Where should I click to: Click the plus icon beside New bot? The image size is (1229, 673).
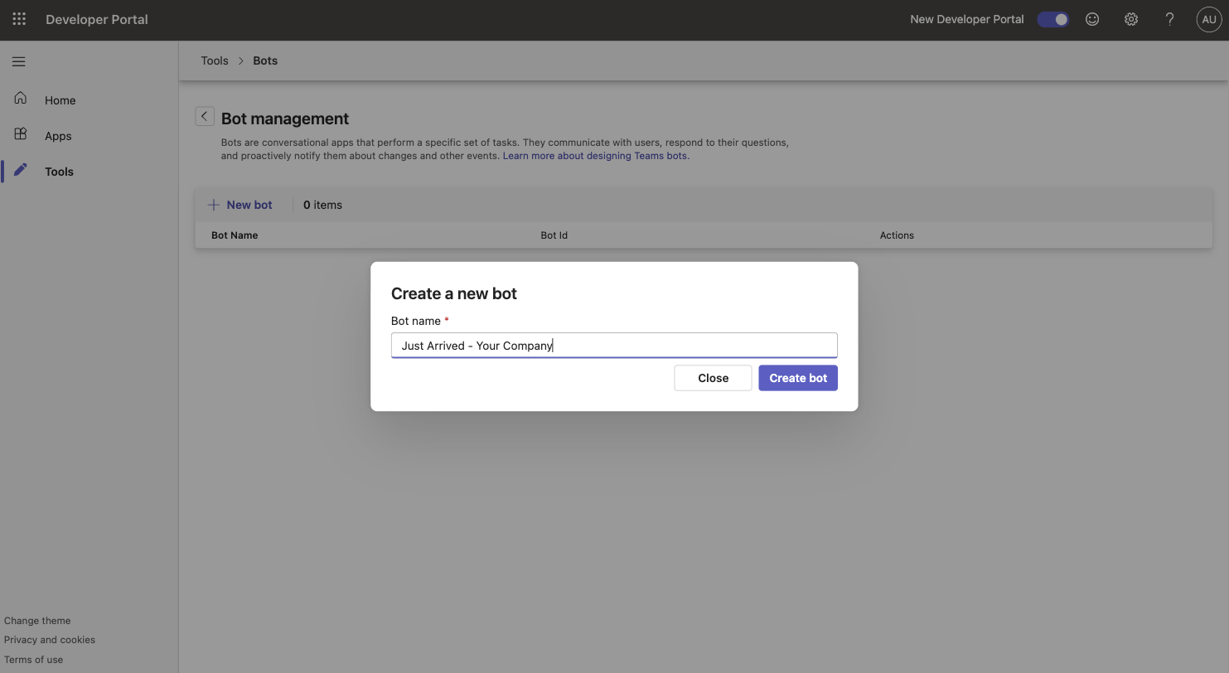point(214,205)
